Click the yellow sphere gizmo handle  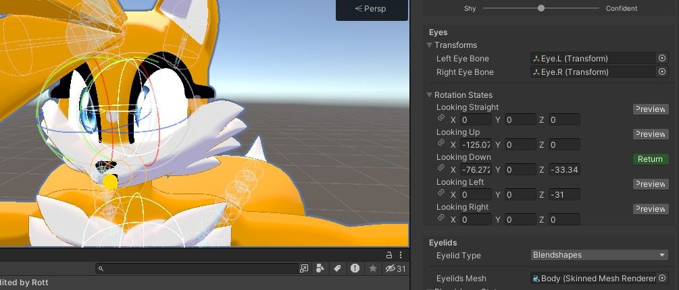click(110, 181)
